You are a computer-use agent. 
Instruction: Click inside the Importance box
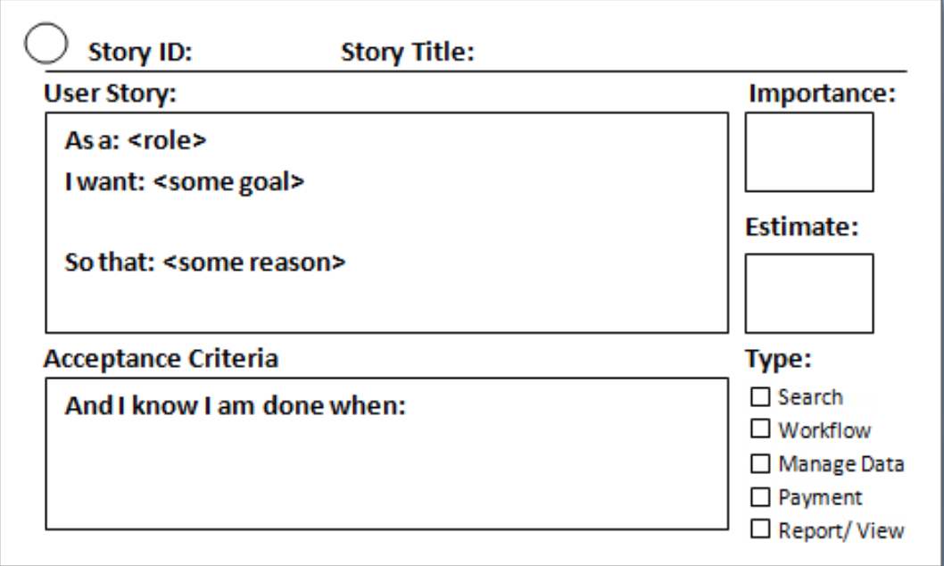coord(809,152)
